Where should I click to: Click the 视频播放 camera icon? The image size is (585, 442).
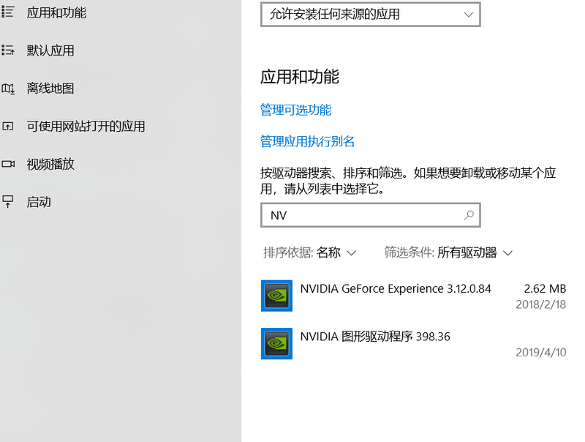(8, 164)
